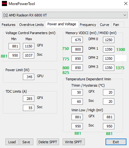Edit the GPU Power Limit field
This screenshot has height=148, width=129.
(x=29, y=77)
